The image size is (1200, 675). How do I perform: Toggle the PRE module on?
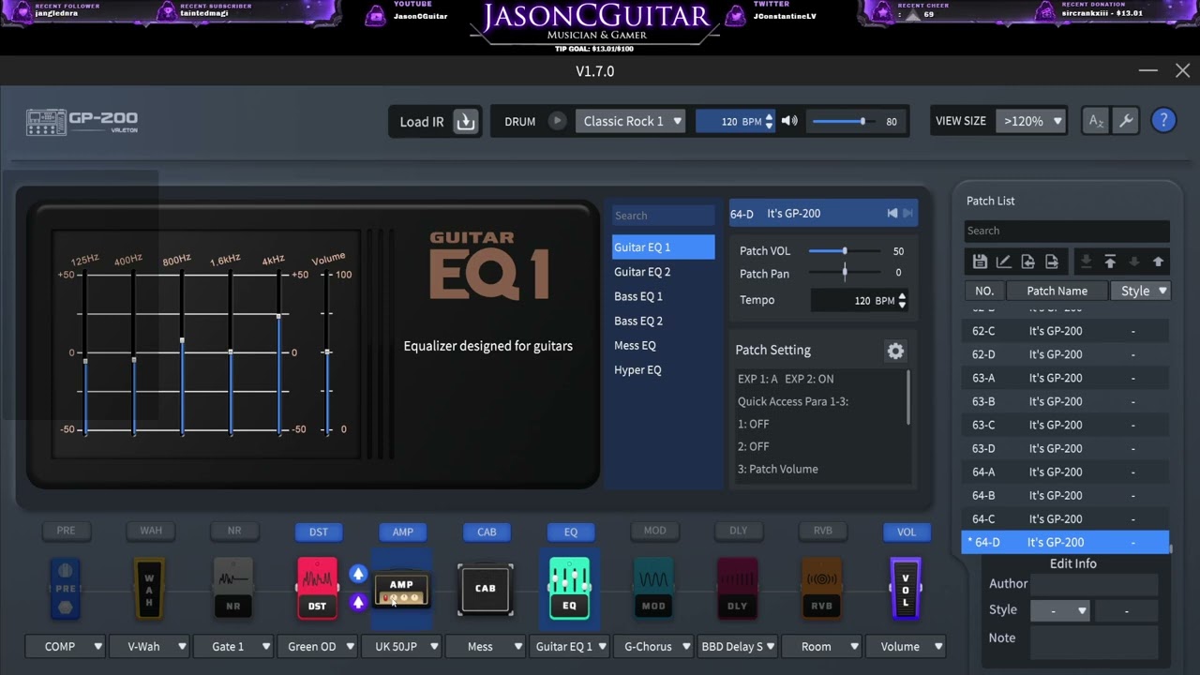point(66,531)
